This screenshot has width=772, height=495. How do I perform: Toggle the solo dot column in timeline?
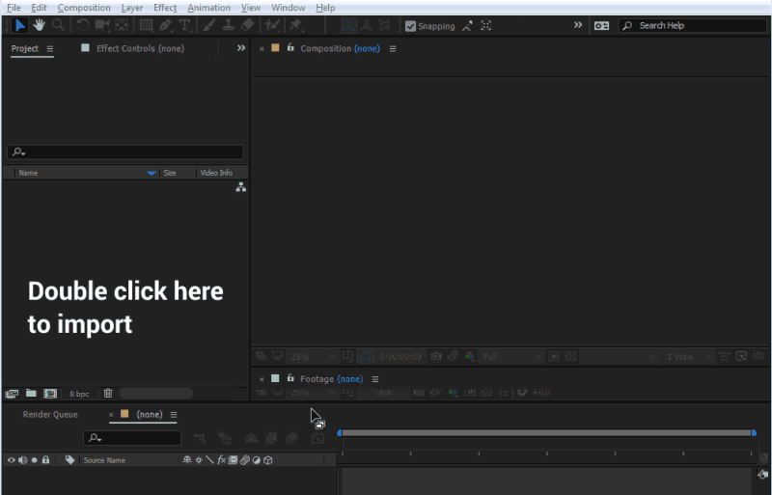coord(34,460)
